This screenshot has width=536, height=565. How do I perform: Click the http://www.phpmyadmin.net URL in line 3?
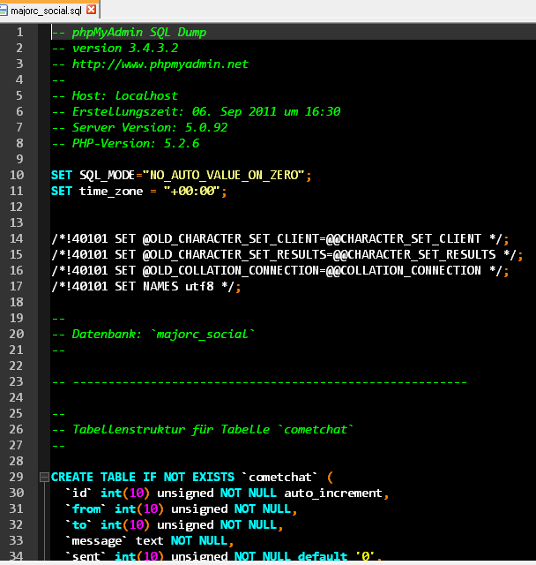pyautogui.click(x=160, y=64)
